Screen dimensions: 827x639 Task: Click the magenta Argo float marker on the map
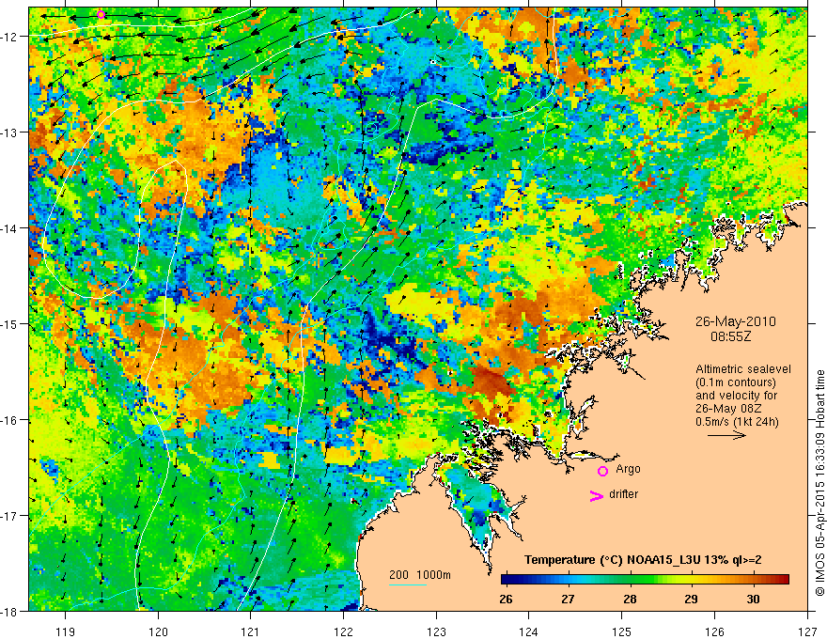coord(101,15)
